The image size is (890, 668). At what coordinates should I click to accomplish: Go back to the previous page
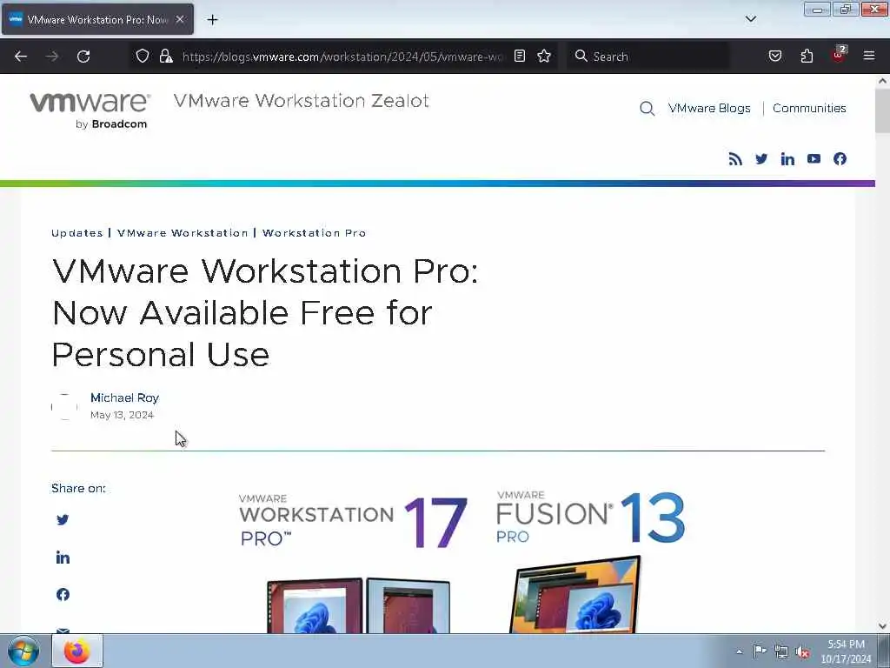click(x=21, y=57)
